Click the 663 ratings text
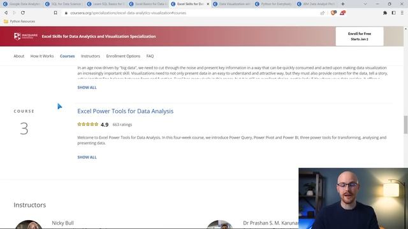The image size is (408, 229). click(x=122, y=125)
